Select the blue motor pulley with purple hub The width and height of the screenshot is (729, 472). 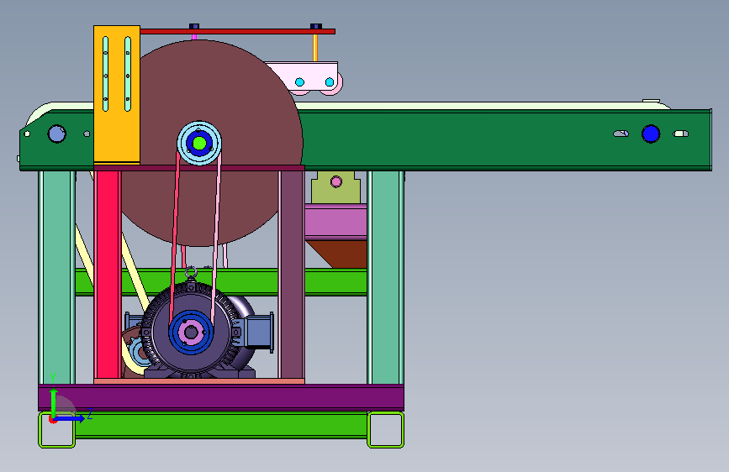[191, 333]
